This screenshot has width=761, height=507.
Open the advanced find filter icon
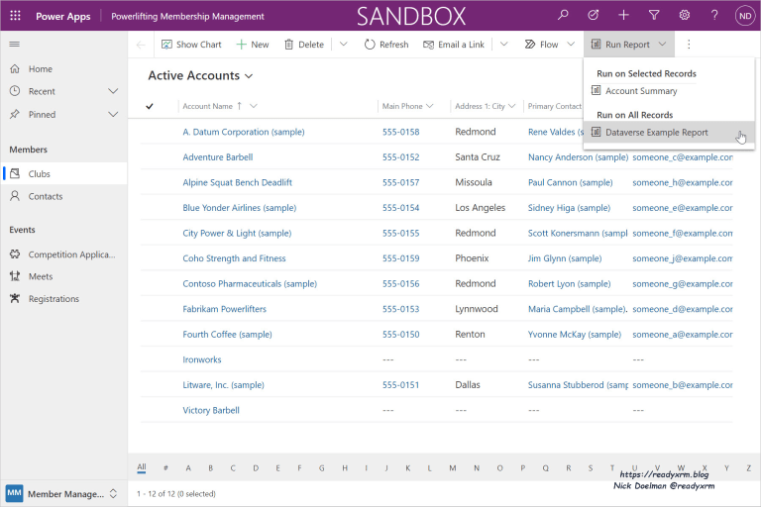point(654,16)
